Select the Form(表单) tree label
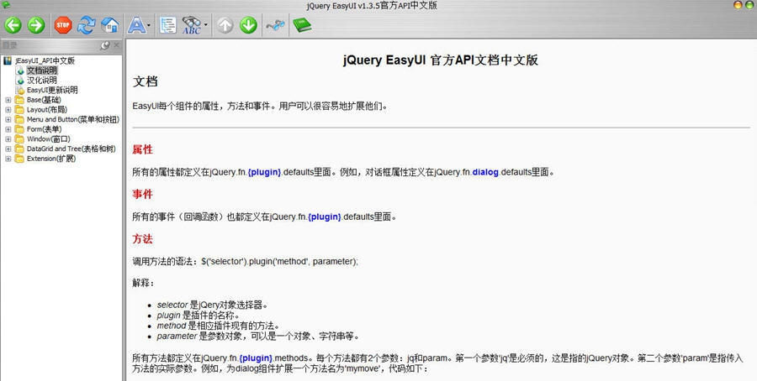 (45, 129)
